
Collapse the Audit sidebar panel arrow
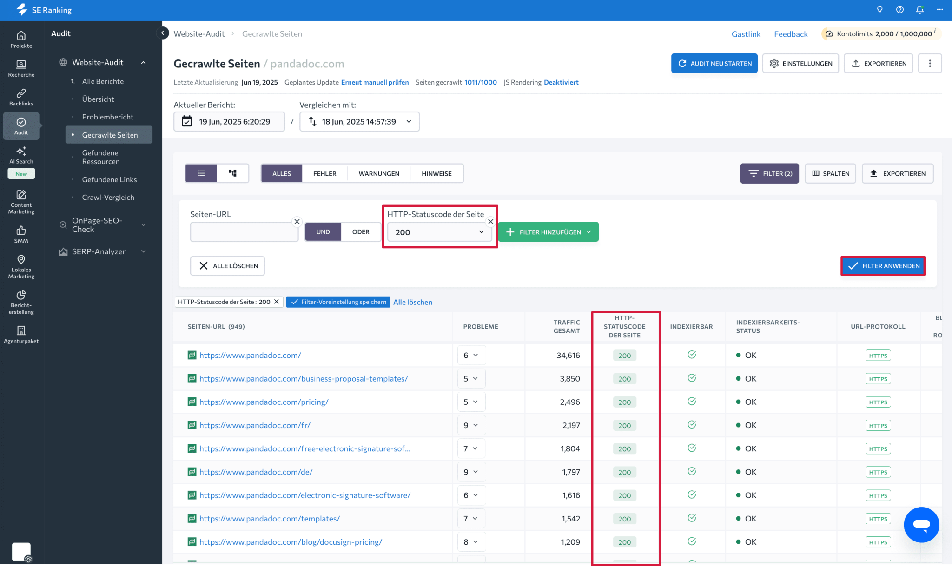tap(163, 33)
